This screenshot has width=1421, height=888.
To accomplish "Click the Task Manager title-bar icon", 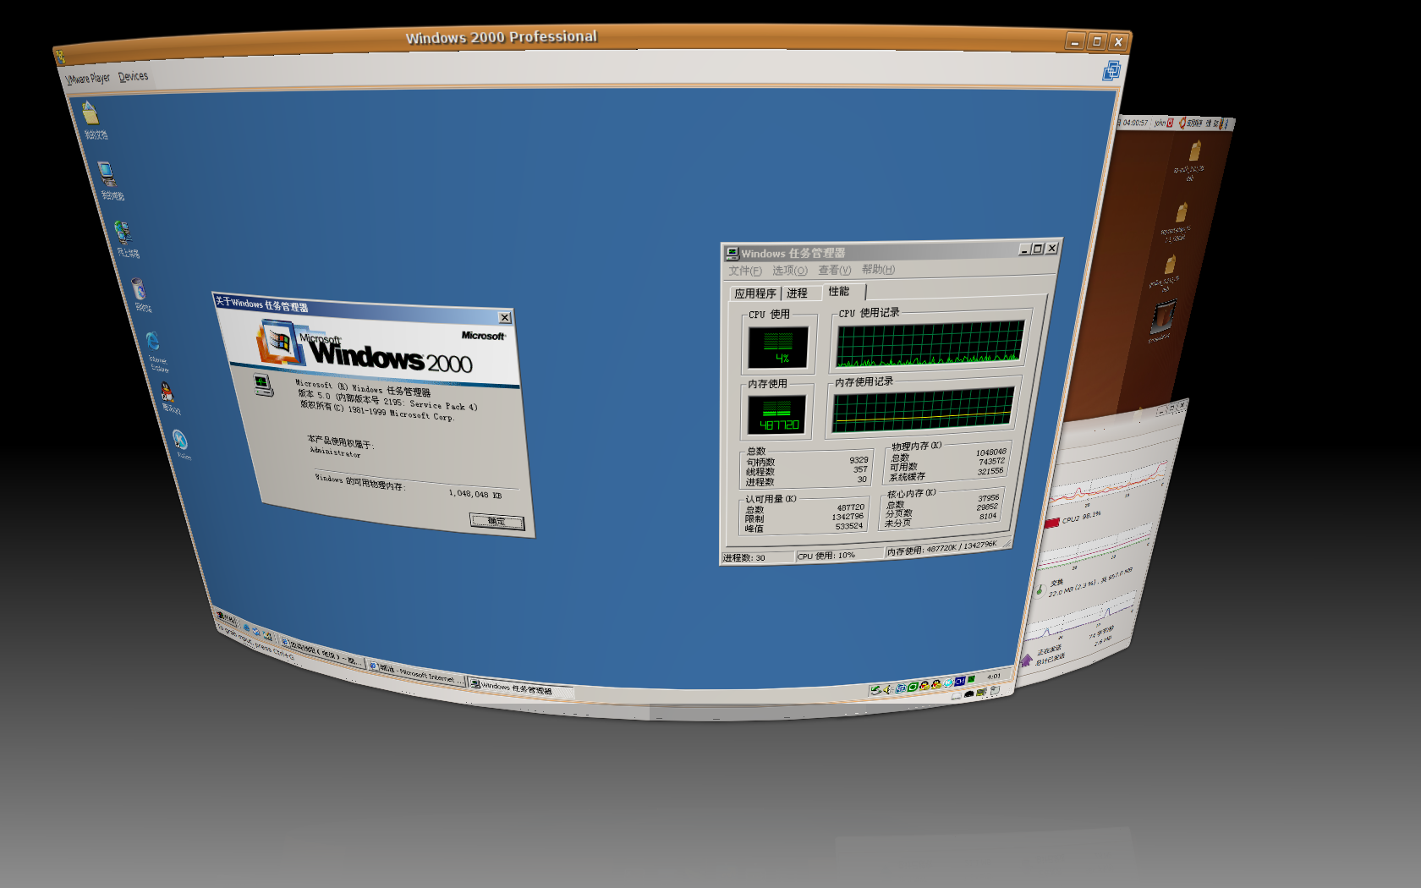I will (732, 253).
